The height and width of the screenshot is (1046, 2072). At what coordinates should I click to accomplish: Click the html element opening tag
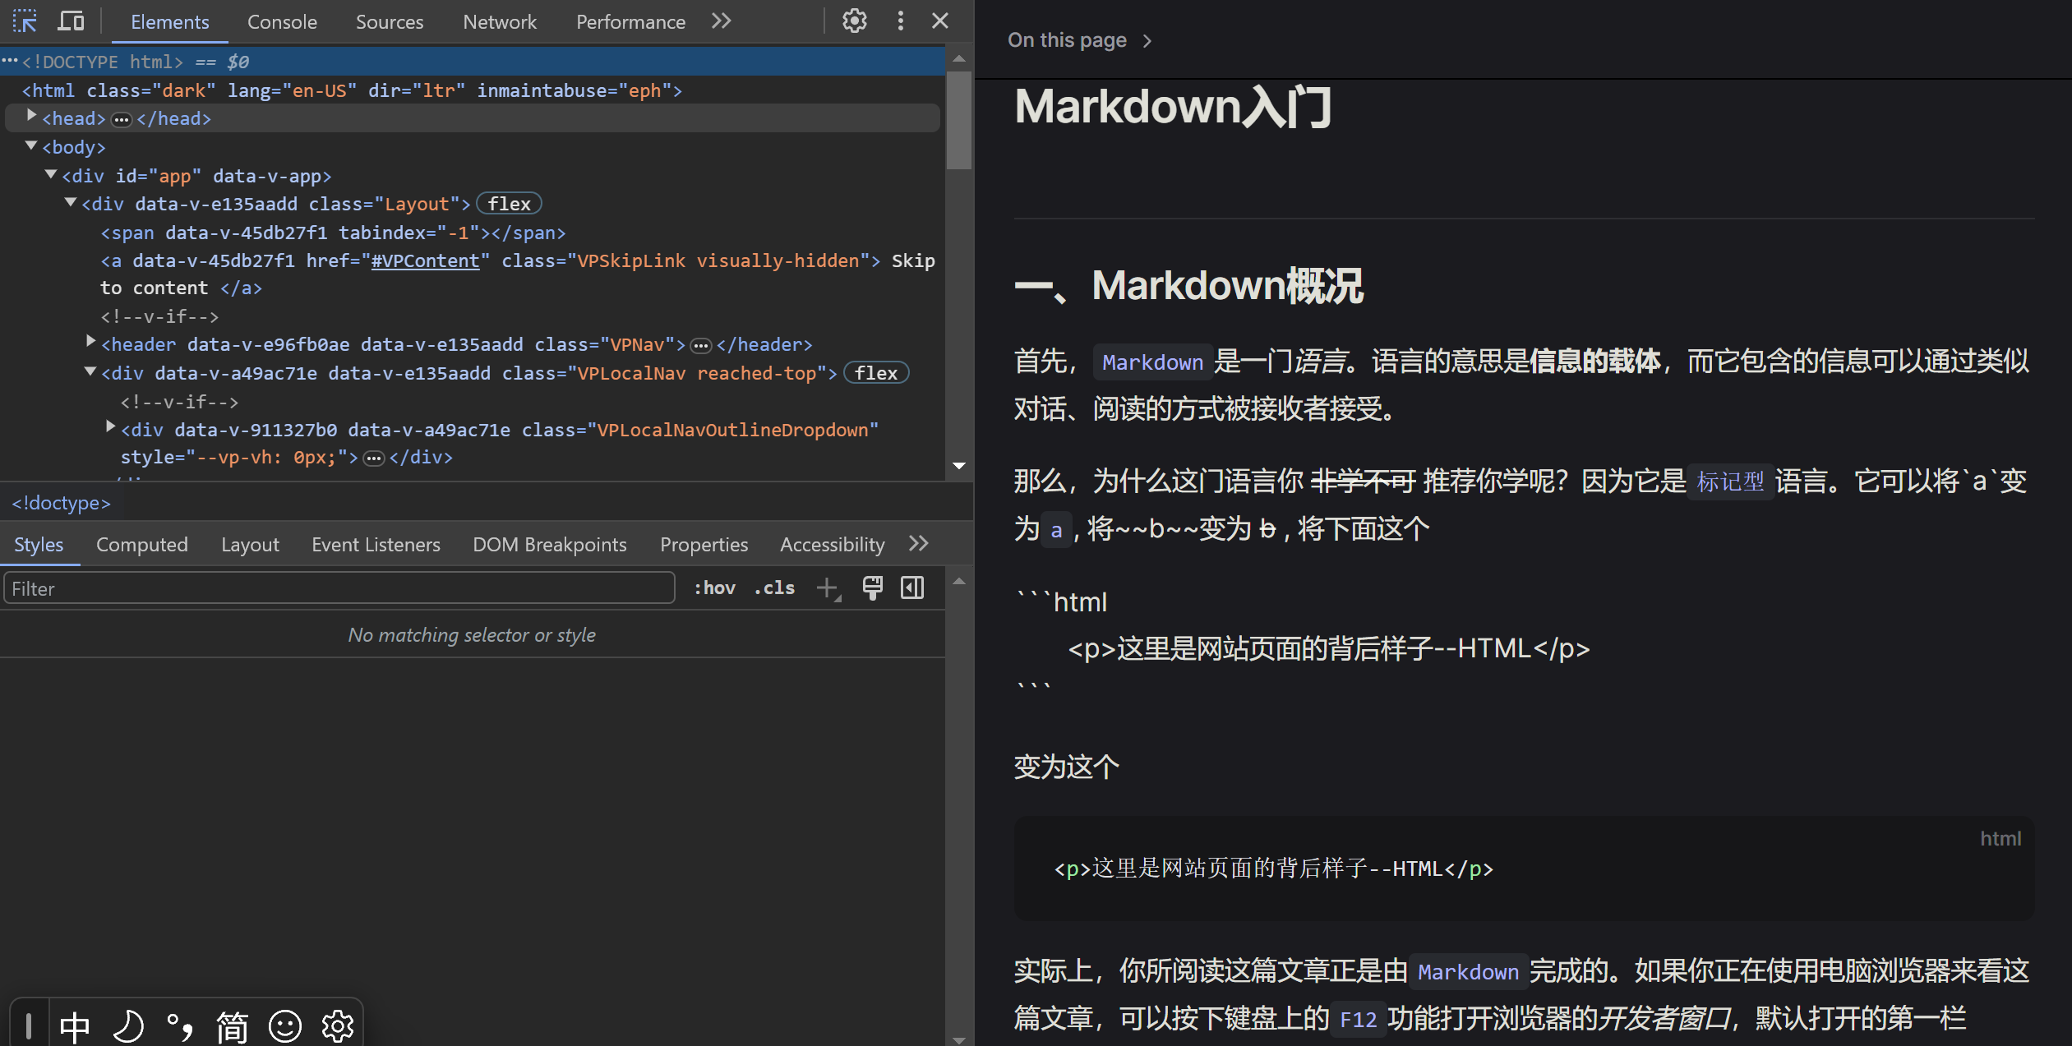click(352, 90)
